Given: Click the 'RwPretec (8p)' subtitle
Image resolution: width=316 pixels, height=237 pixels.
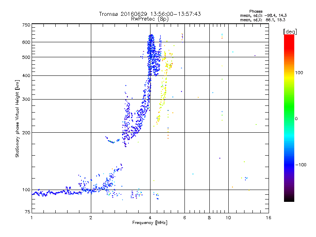Looking at the screenshot, I should point(150,19).
